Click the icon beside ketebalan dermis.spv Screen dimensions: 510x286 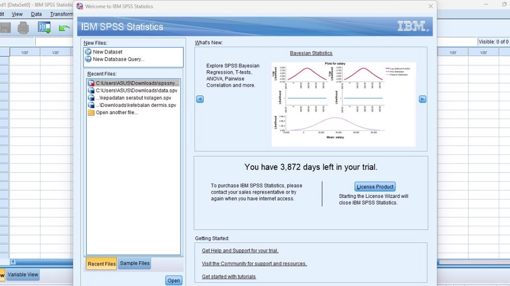pos(91,105)
